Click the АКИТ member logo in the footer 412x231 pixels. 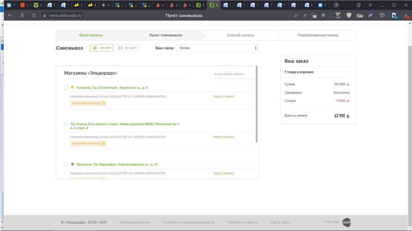346,222
